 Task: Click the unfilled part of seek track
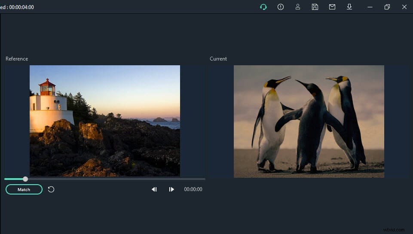[x=116, y=179]
